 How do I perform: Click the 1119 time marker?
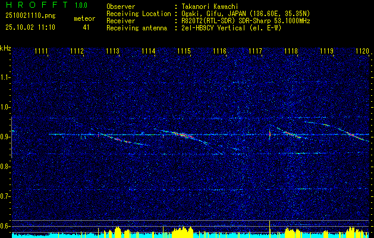point(326,51)
